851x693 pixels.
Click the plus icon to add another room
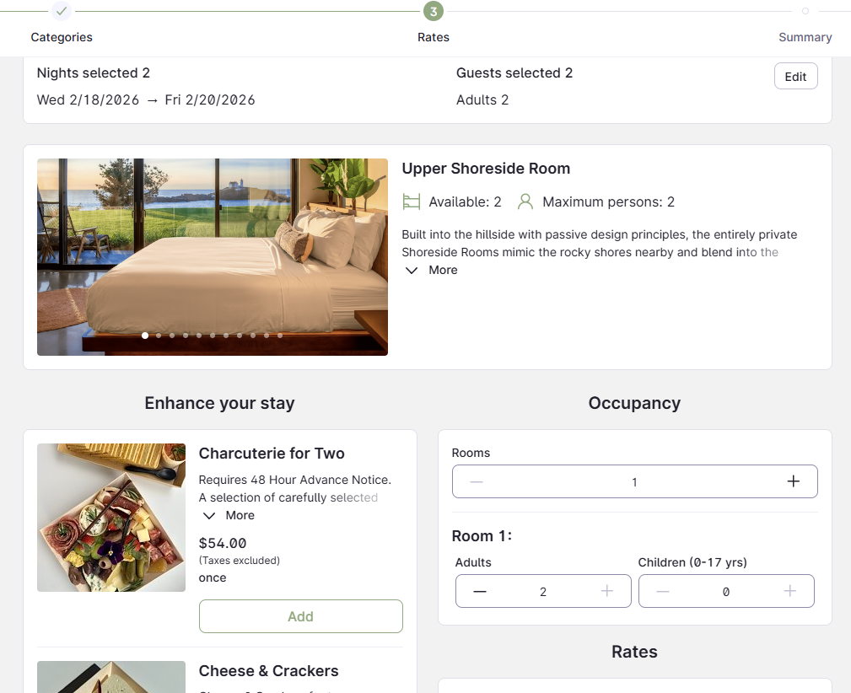pyautogui.click(x=793, y=481)
